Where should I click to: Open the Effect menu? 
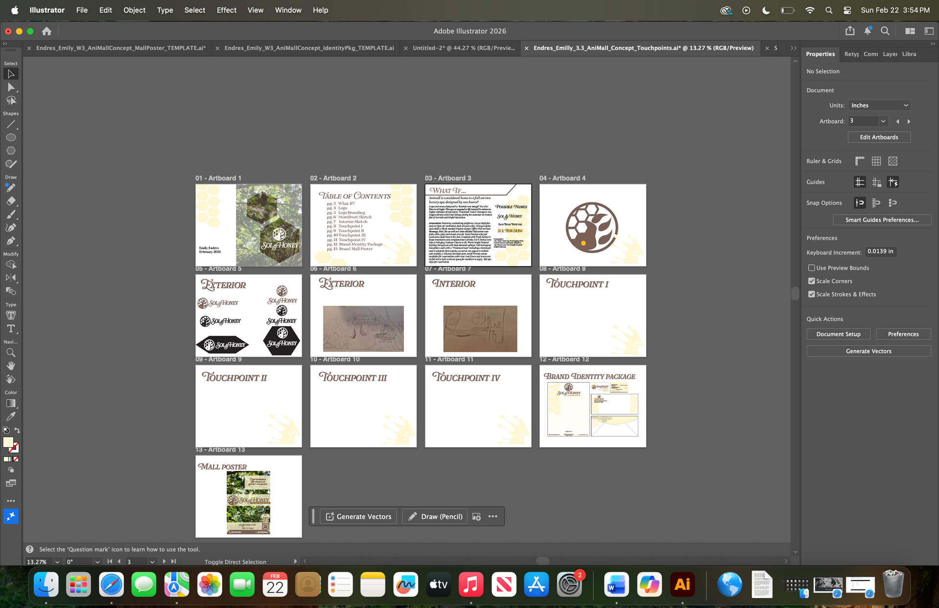[226, 10]
